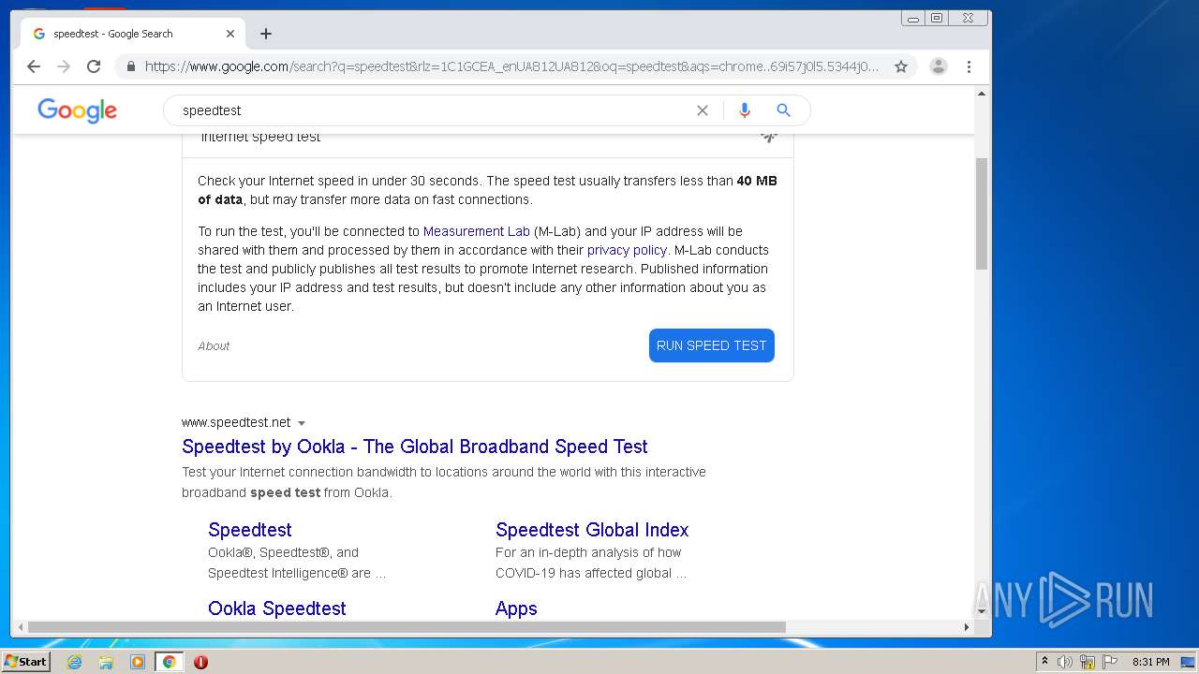
Task: Open the Windows Start menu
Action: (25, 662)
